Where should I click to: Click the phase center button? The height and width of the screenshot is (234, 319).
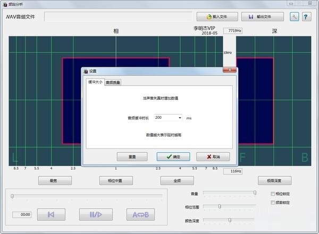pos(116,180)
